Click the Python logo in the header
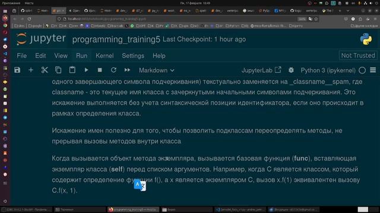The width and height of the screenshot is (380, 213). tap(366, 39)
